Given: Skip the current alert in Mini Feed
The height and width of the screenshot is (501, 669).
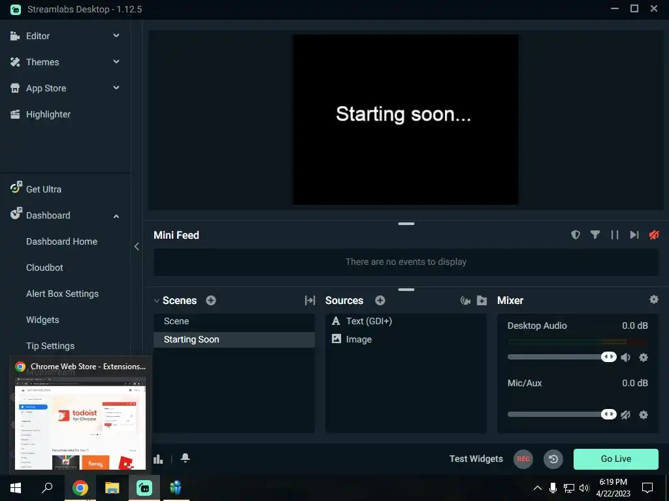Looking at the screenshot, I should [x=634, y=235].
